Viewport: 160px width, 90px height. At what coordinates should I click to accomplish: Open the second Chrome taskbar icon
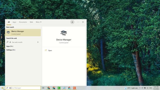click(x=54, y=88)
